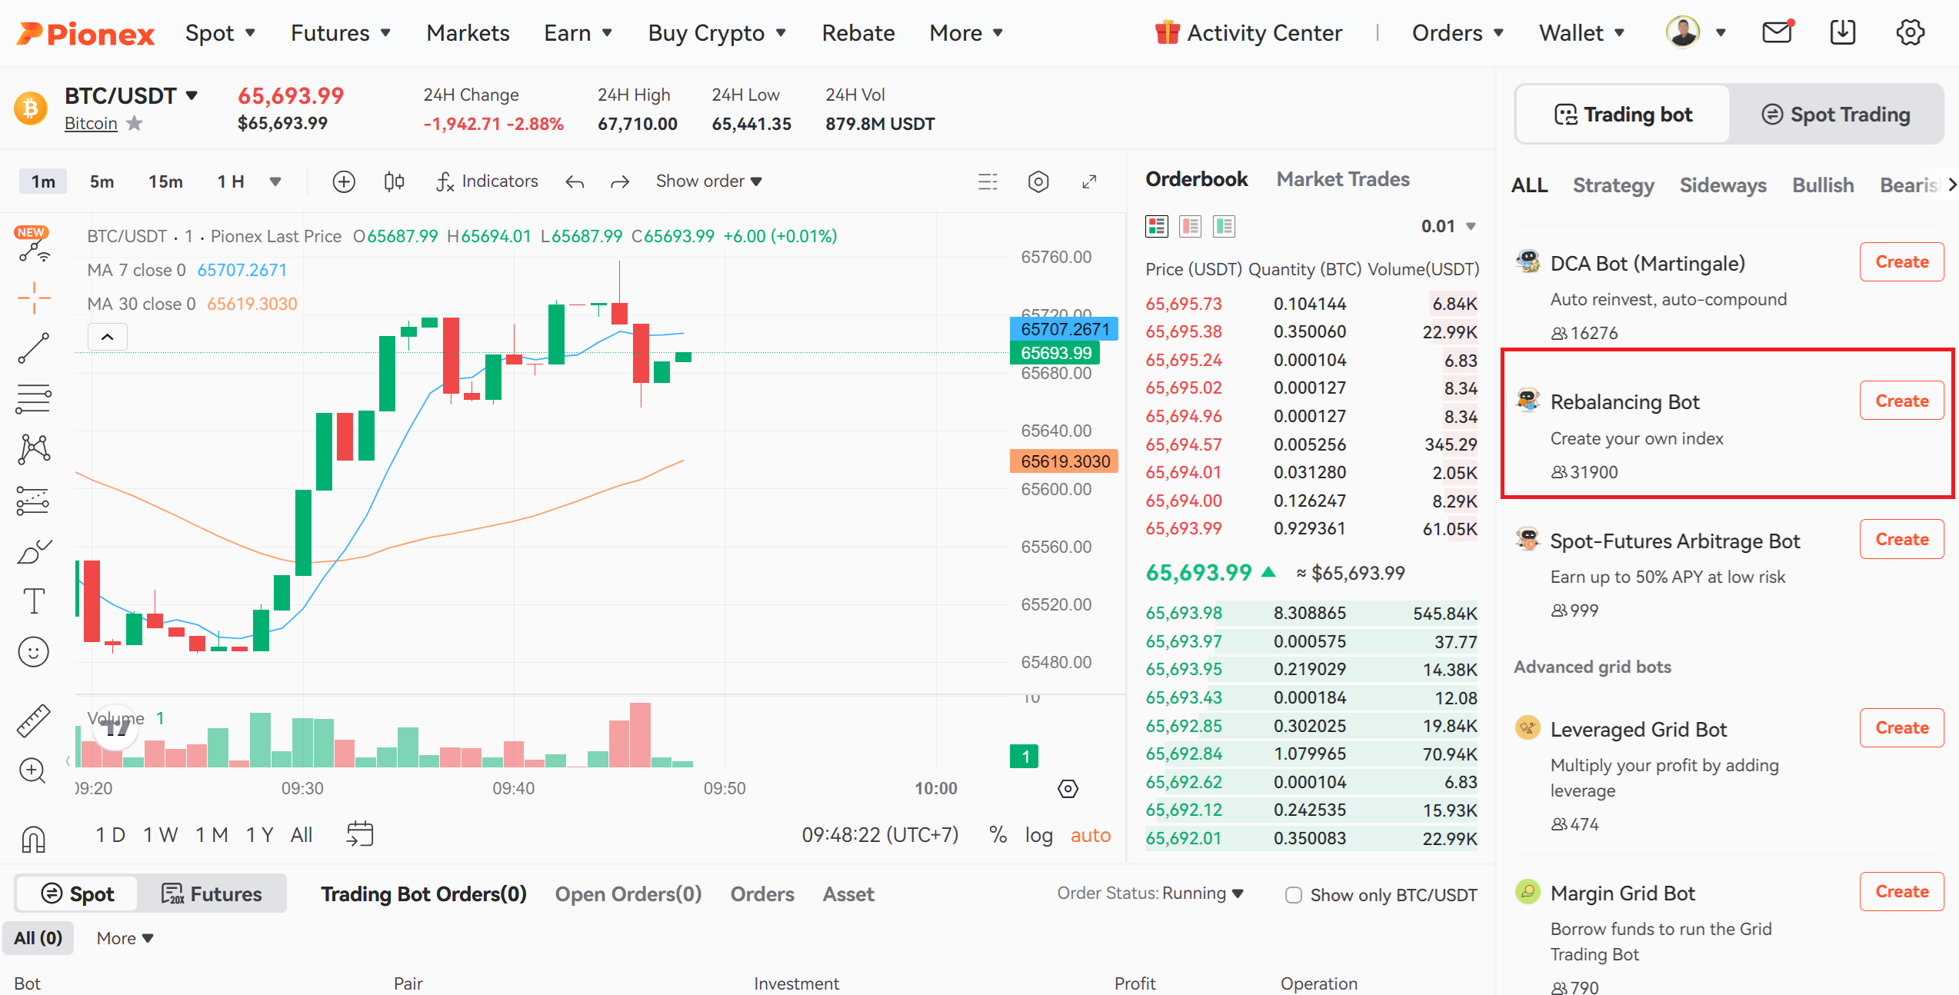Redo the chart action
This screenshot has width=1959, height=995.
tap(620, 182)
